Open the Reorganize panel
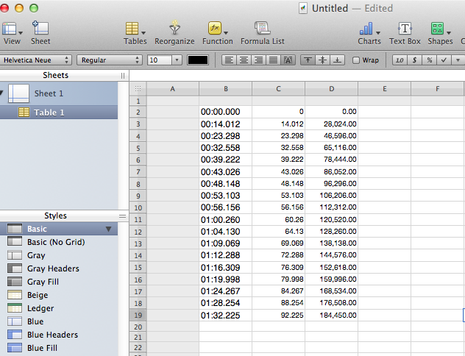Image resolution: width=465 pixels, height=356 pixels. [x=174, y=33]
